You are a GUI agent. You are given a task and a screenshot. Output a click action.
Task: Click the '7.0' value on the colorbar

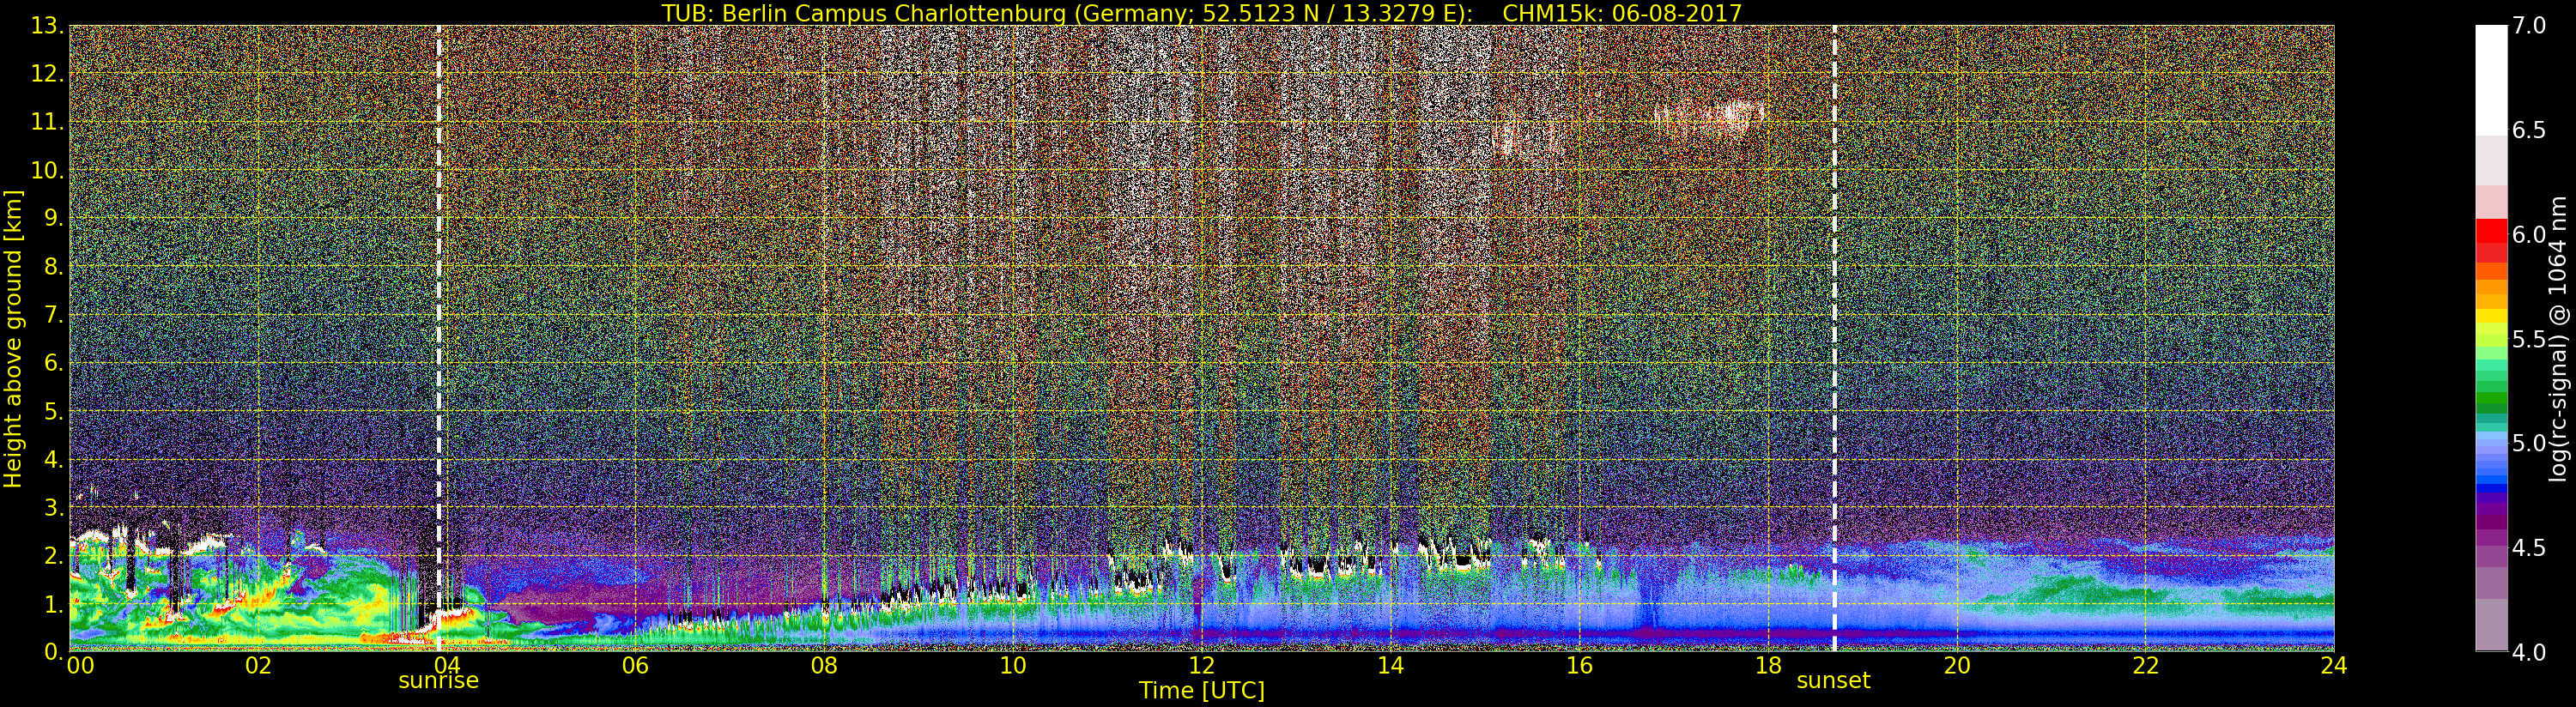(x=2529, y=26)
